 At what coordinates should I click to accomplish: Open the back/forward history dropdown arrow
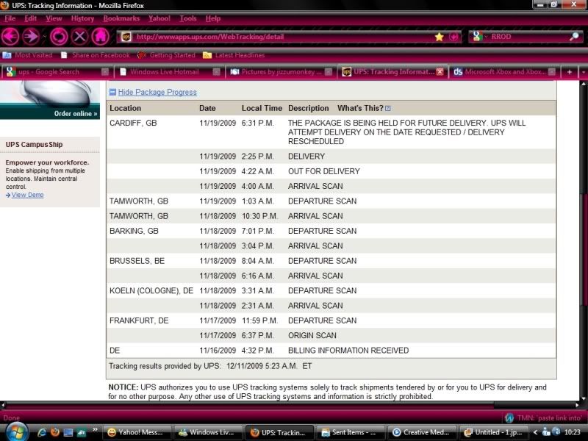[44, 37]
